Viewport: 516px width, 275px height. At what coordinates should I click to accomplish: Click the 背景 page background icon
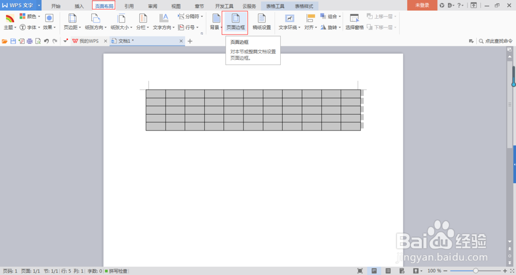tap(216, 18)
